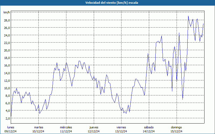
Task: Select the 'jueves' day label
Action: tap(94, 127)
